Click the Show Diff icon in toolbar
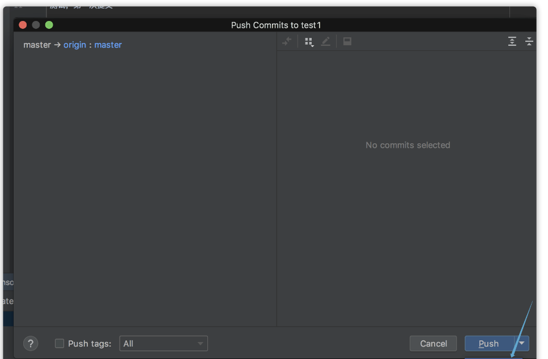 point(287,41)
